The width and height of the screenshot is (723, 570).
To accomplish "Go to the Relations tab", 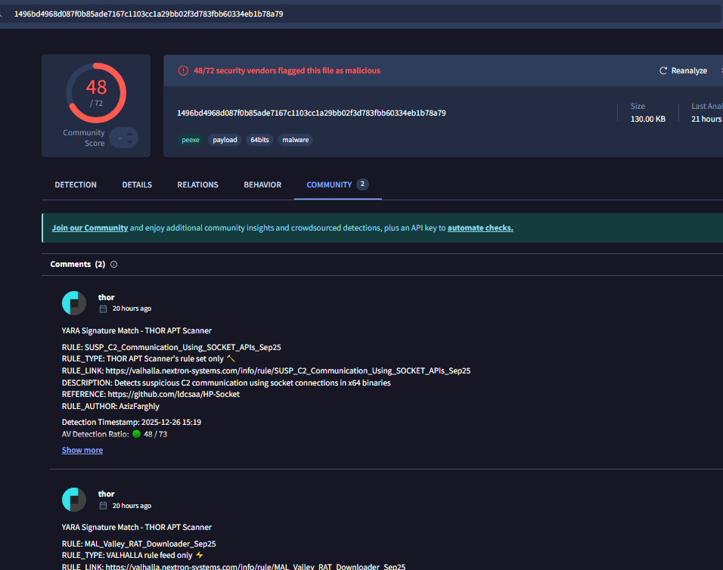I will [x=197, y=184].
